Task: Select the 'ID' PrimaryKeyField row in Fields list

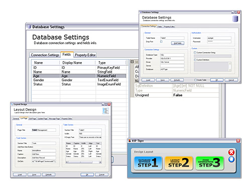Action: tap(79, 68)
